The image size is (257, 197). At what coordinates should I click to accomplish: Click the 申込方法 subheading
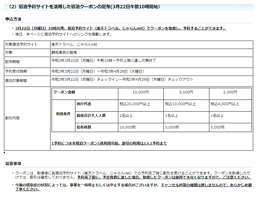pyautogui.click(x=13, y=19)
